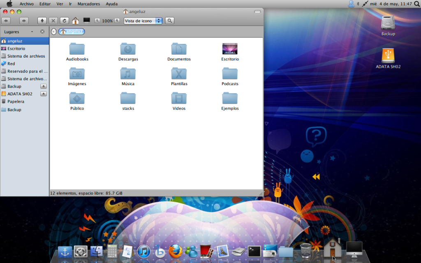Select truncated Sistema de archivo… sidebar entry
The image size is (421, 263).
tap(24, 78)
